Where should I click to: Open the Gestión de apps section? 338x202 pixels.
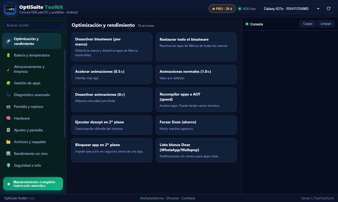click(x=32, y=83)
